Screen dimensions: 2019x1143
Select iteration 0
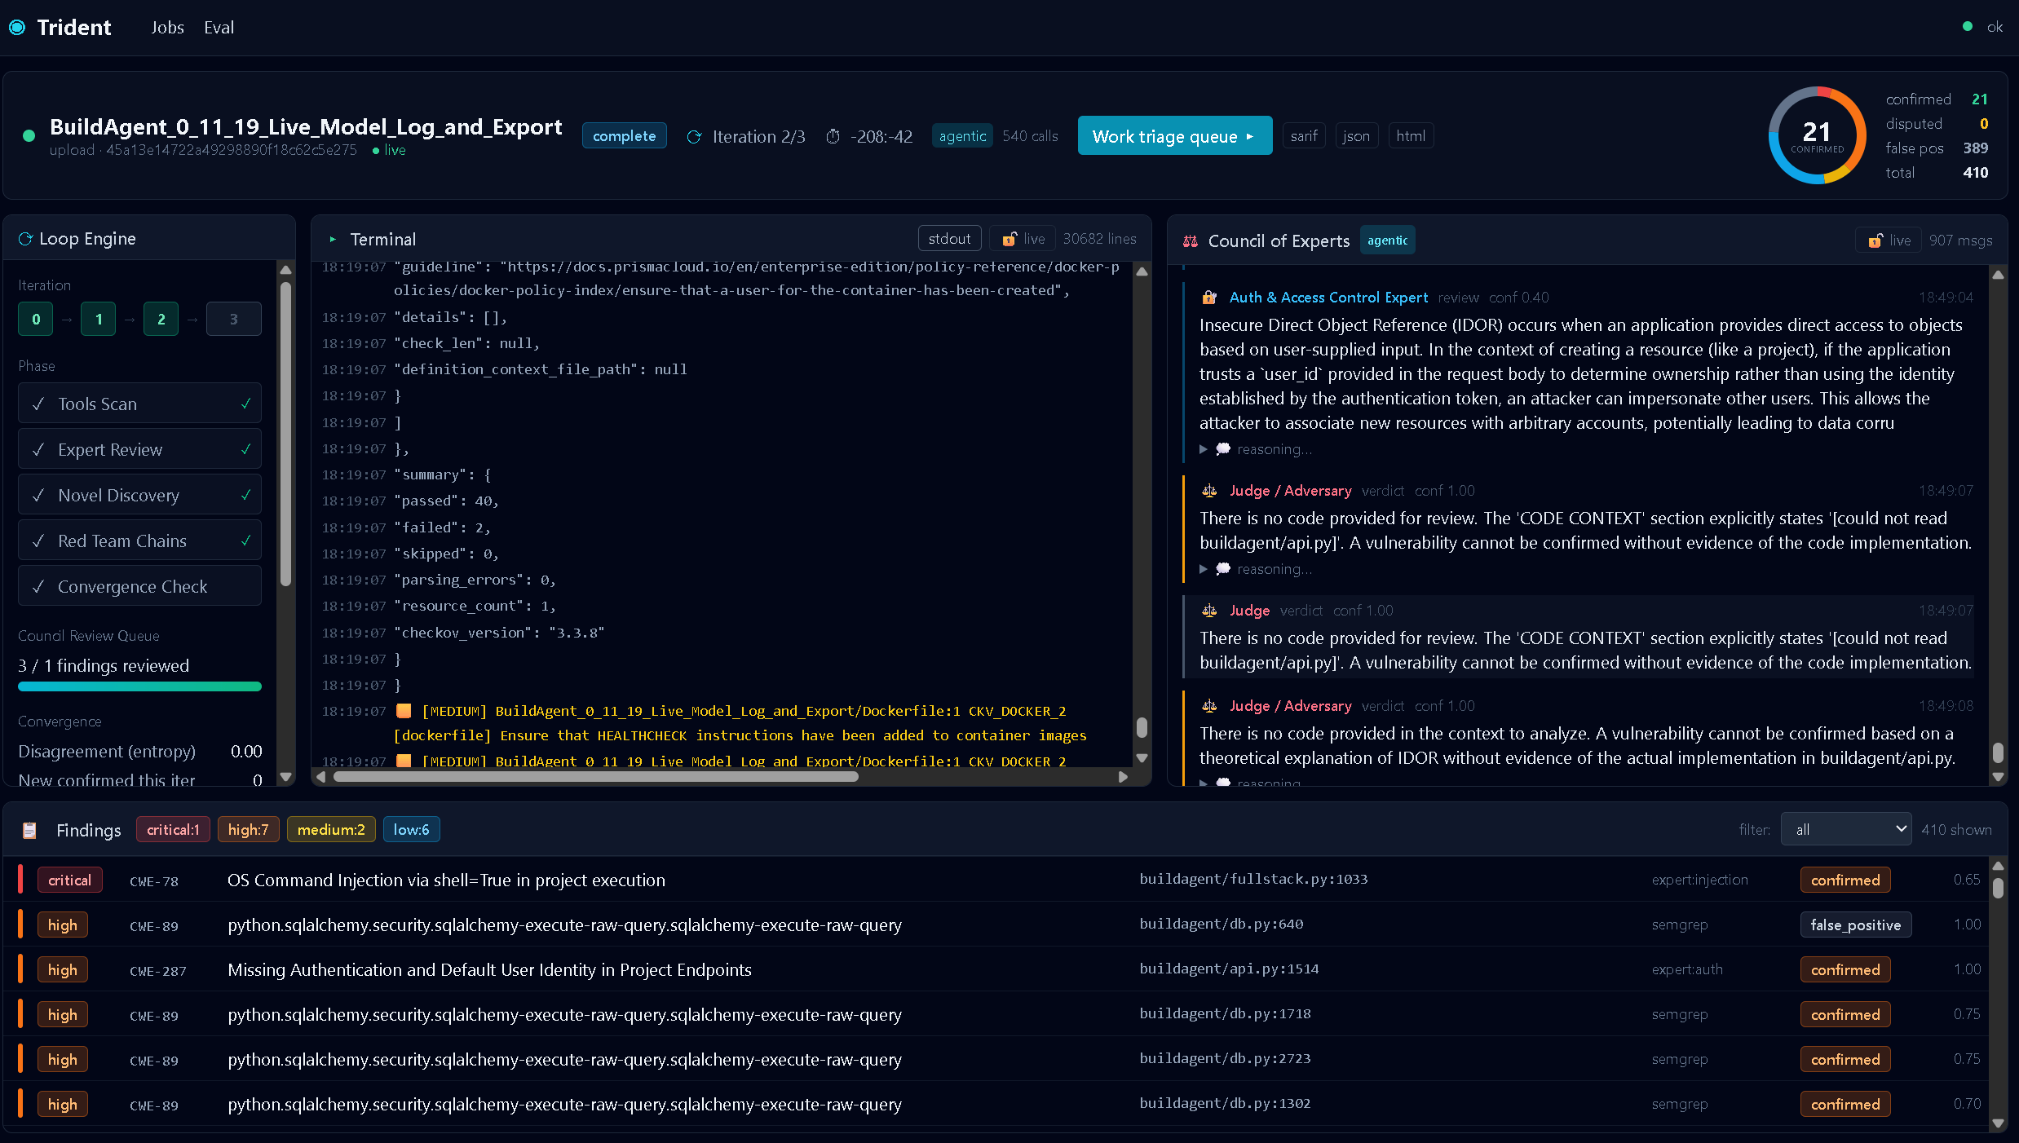coord(35,319)
